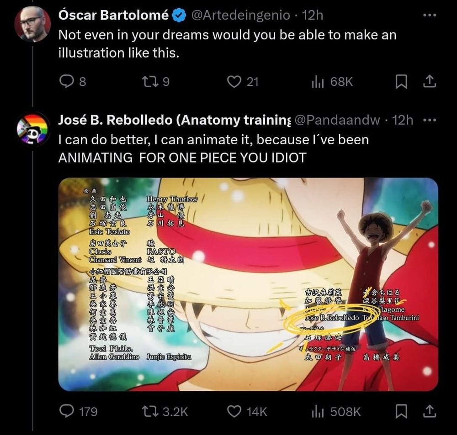Open Óscar Bartolomé's profile picture
This screenshot has height=435, width=457.
(32, 24)
